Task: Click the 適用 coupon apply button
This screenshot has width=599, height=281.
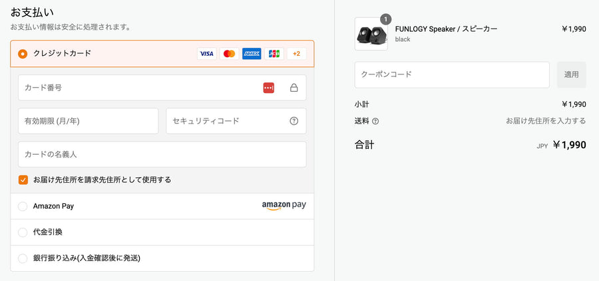Action: pos(572,74)
